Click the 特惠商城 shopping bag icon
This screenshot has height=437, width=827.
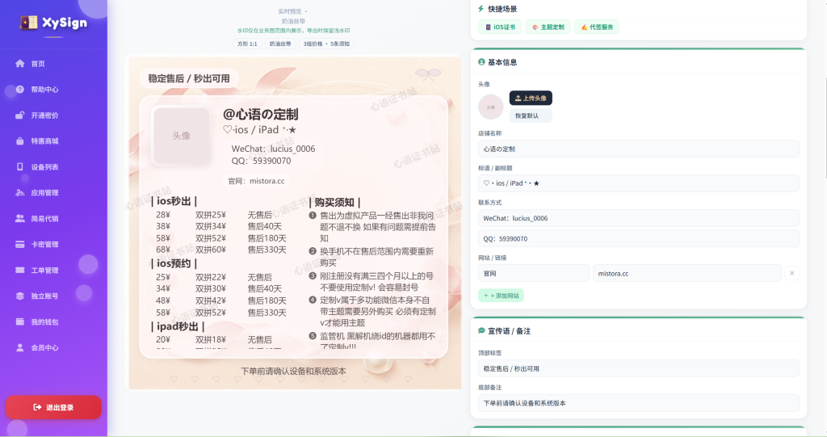[x=20, y=141]
